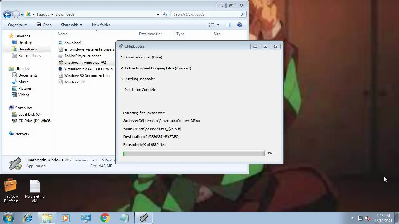Select the download folder

72,43
